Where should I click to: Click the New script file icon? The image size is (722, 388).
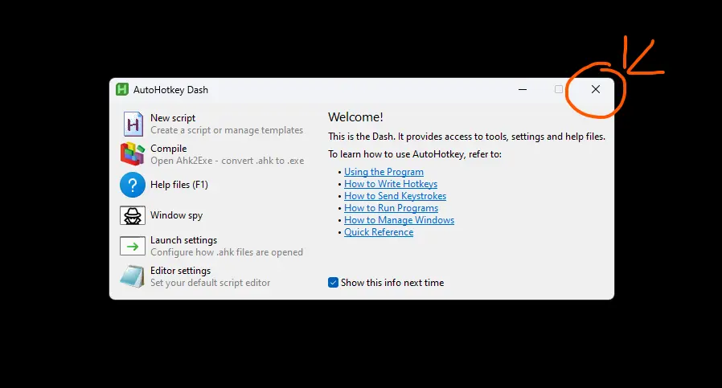click(133, 124)
